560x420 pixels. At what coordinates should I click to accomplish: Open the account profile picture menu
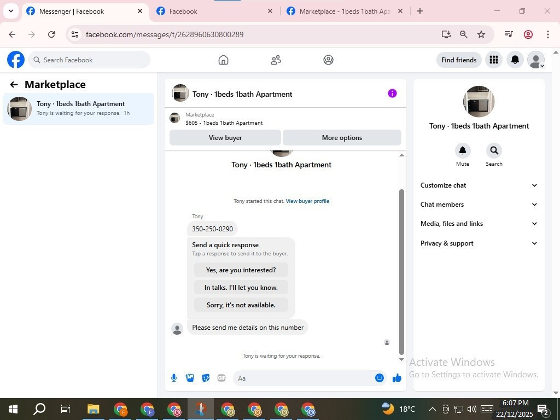pos(536,60)
